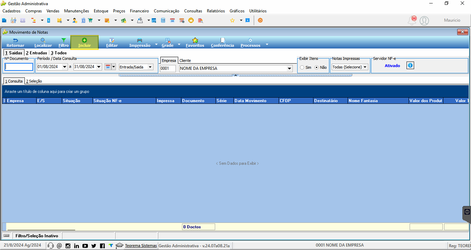Select Sim under Exibir Itens
This screenshot has height=250, width=471.
(302, 67)
